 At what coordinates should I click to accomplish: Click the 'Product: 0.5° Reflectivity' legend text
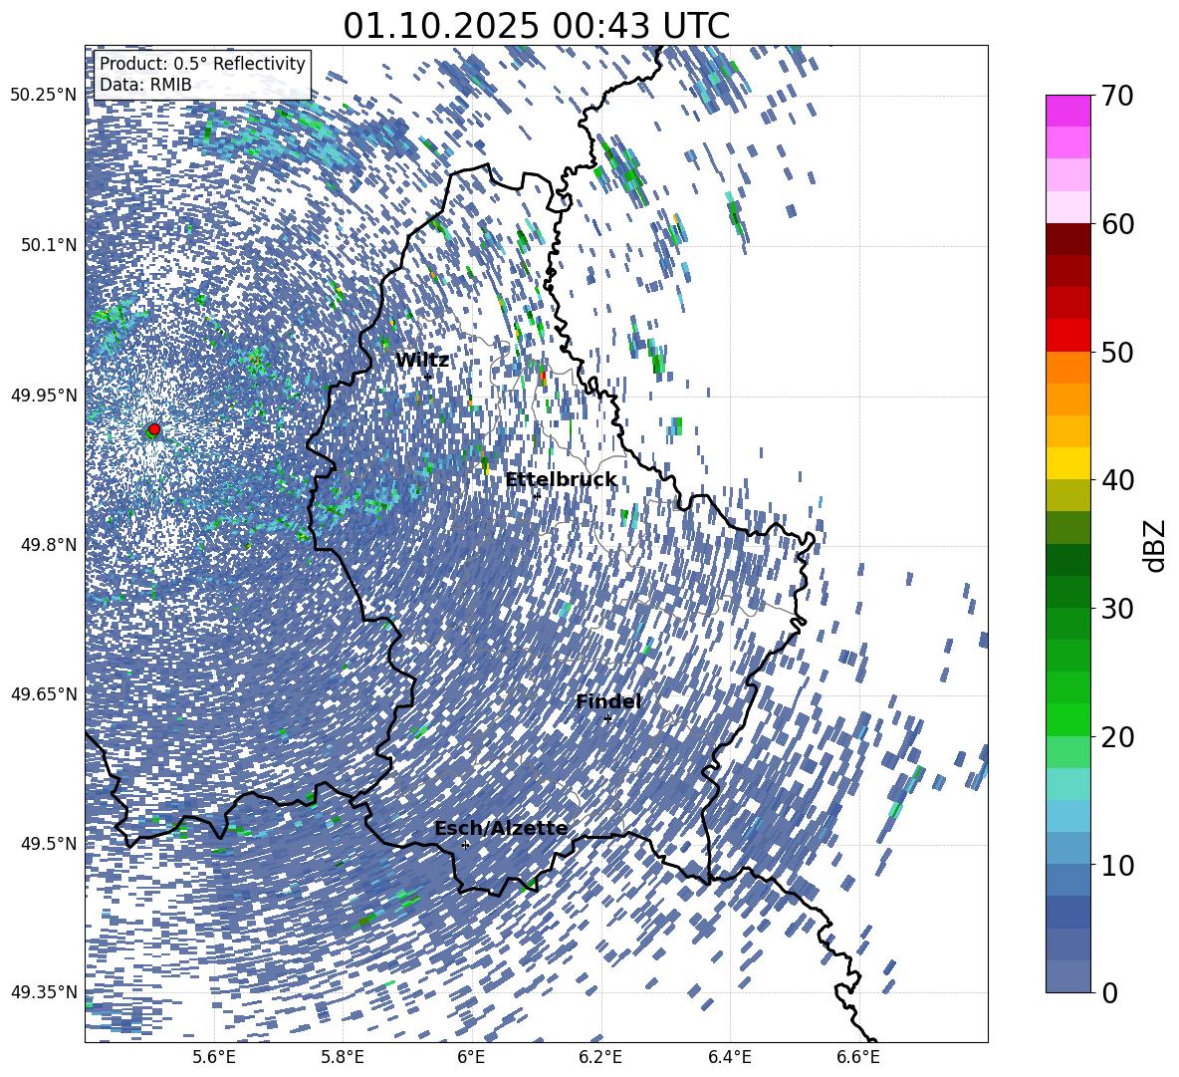202,63
